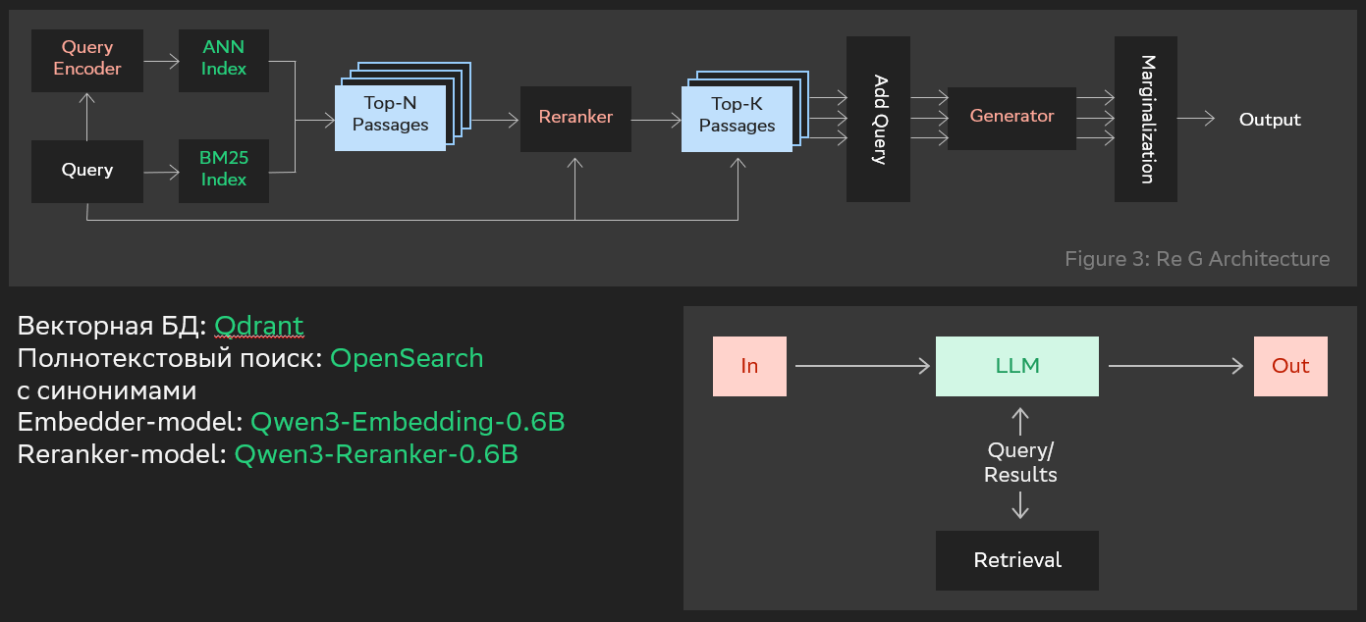
Task: Click the Figure 3 architecture caption
Action: click(1197, 259)
